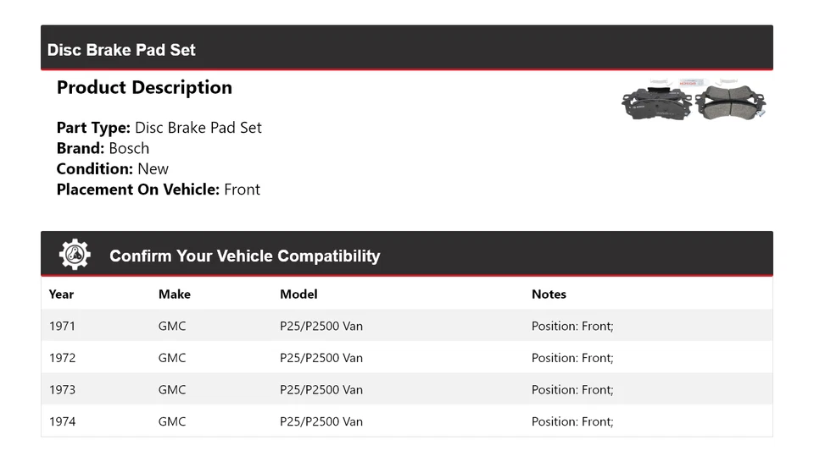Image resolution: width=814 pixels, height=462 pixels.
Task: Select the Notes column header
Action: coord(549,294)
